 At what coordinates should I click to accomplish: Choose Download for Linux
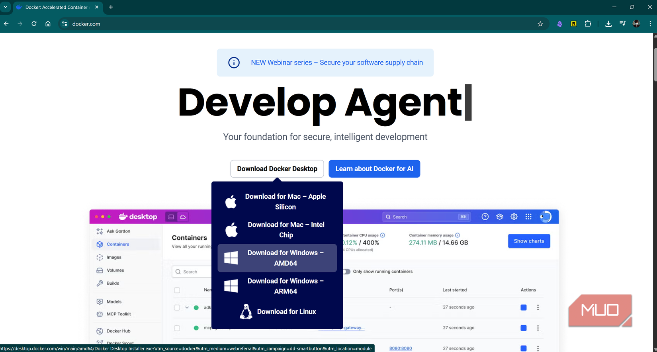[277, 312]
